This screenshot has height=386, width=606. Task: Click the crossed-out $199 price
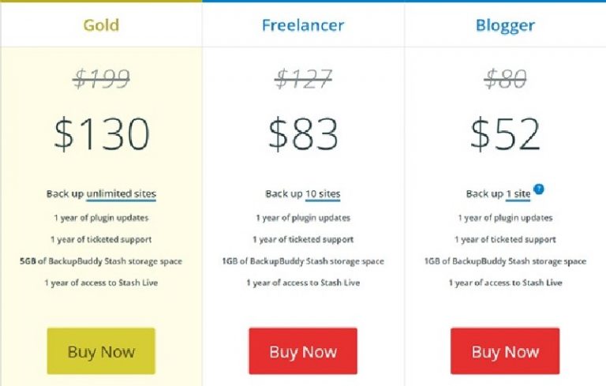tap(101, 78)
